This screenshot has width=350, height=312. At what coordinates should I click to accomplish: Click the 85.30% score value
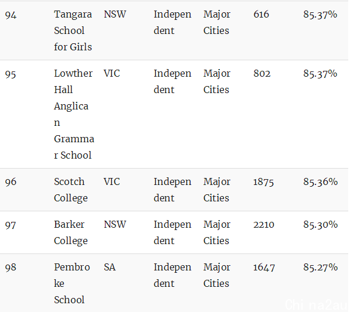coord(320,224)
